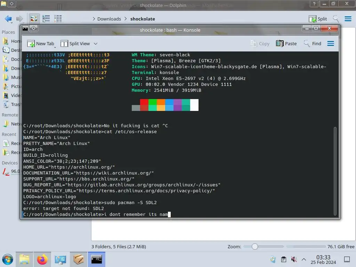This screenshot has width=356, height=267.
Task: Open the Start menu orb
Action: pyautogui.click(x=8, y=259)
